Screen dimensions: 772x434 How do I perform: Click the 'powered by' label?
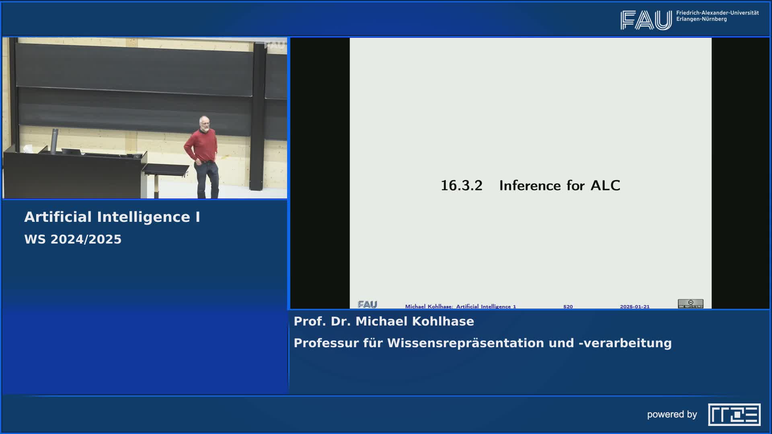pos(673,414)
